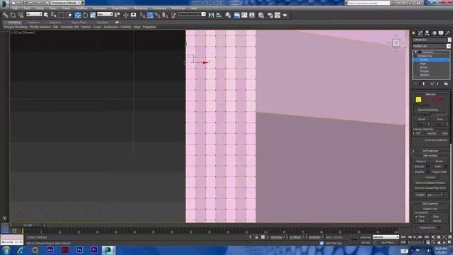The image size is (453, 255).
Task: Select Preview Selection SubObj radio button
Action: 425,134
